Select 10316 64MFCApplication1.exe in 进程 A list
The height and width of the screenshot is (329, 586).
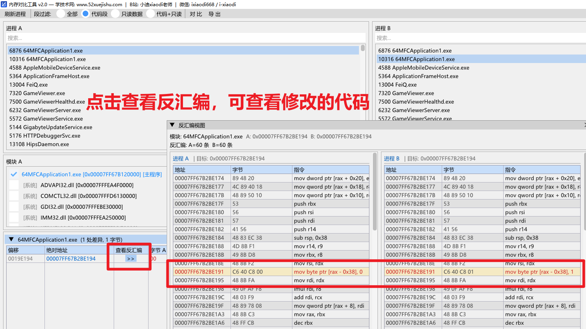tap(183, 59)
